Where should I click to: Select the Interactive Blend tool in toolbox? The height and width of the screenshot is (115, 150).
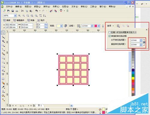3,83
